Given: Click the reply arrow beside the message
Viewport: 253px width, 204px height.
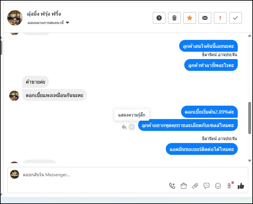Looking at the screenshot, I should (x=124, y=127).
